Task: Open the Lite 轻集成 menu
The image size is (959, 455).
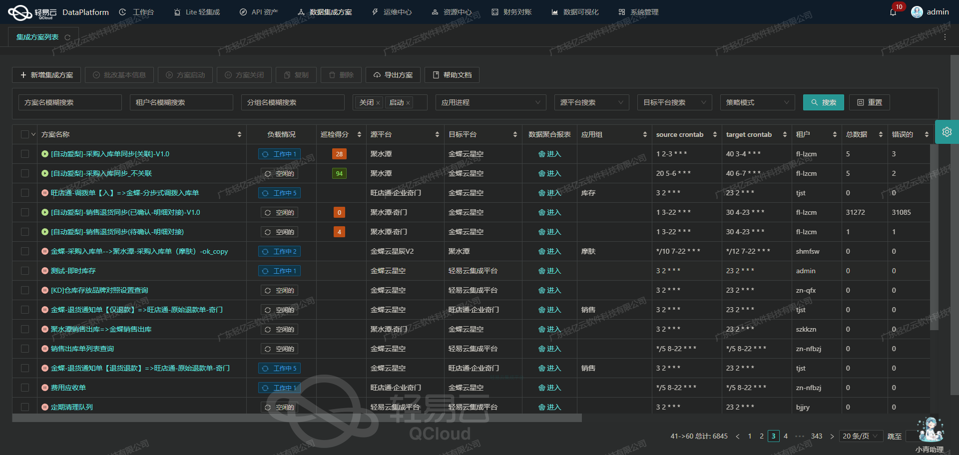Action: [197, 12]
